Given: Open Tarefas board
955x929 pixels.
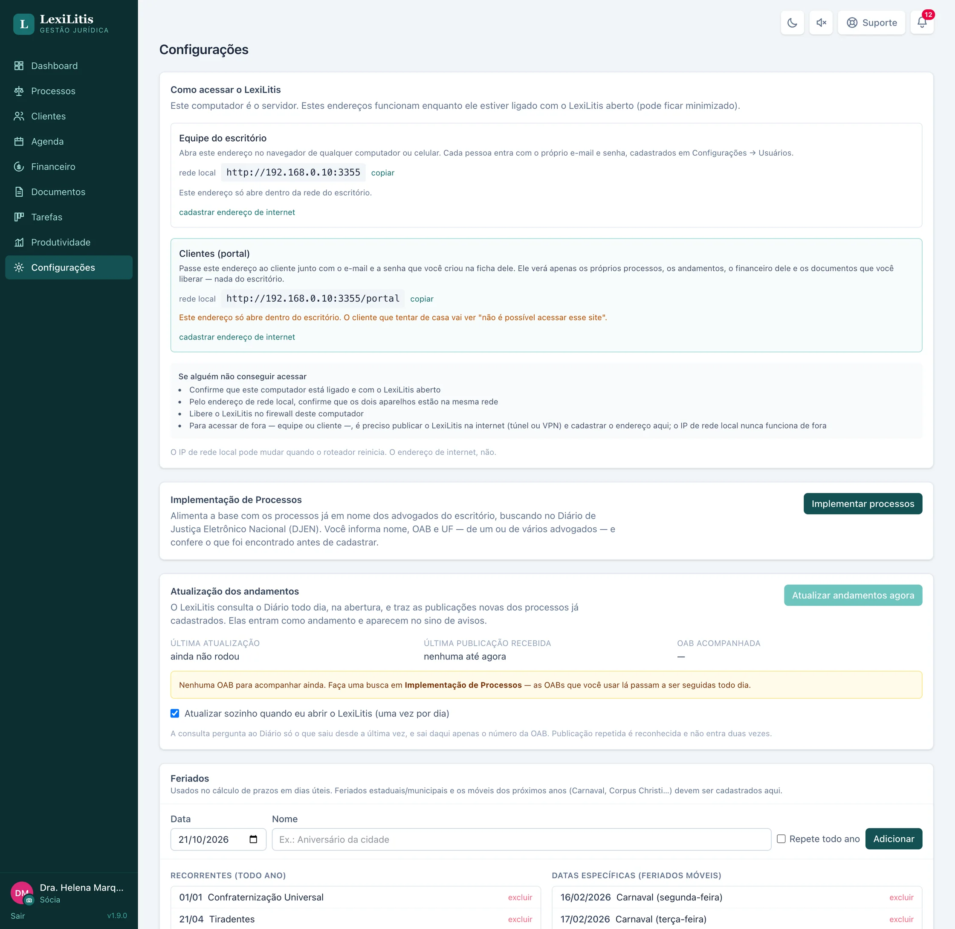Looking at the screenshot, I should pos(69,217).
